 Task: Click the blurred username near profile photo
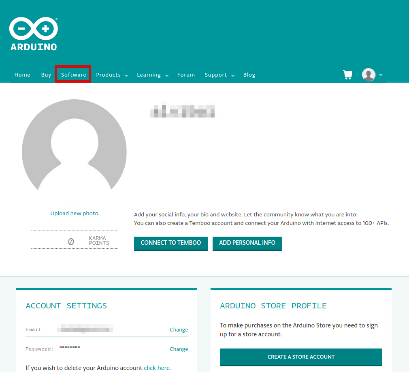(x=182, y=110)
